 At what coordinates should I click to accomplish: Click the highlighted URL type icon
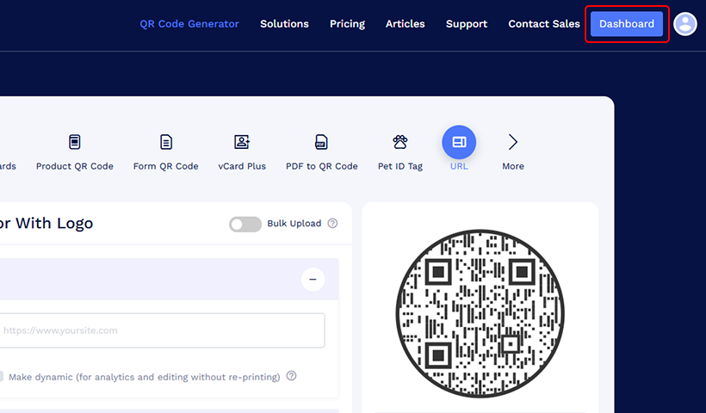459,142
